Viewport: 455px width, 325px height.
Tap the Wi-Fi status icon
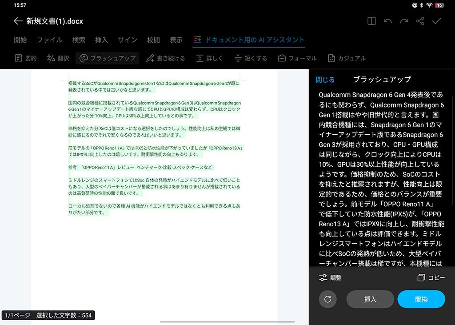click(x=430, y=5)
